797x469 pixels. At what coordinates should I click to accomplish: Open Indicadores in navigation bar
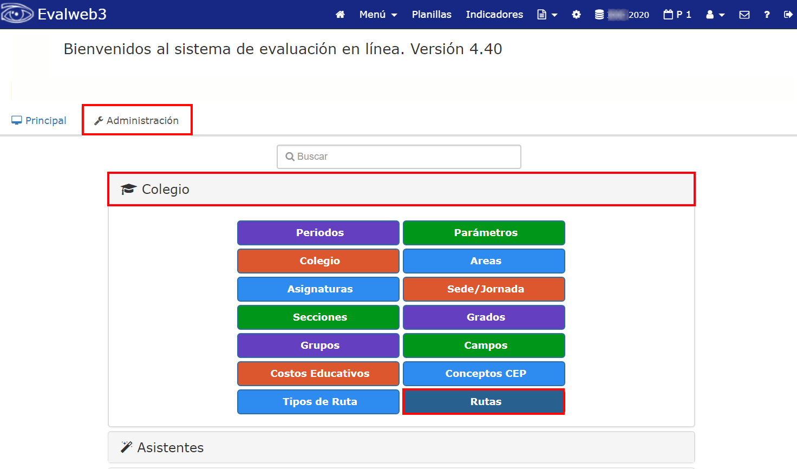pyautogui.click(x=494, y=15)
